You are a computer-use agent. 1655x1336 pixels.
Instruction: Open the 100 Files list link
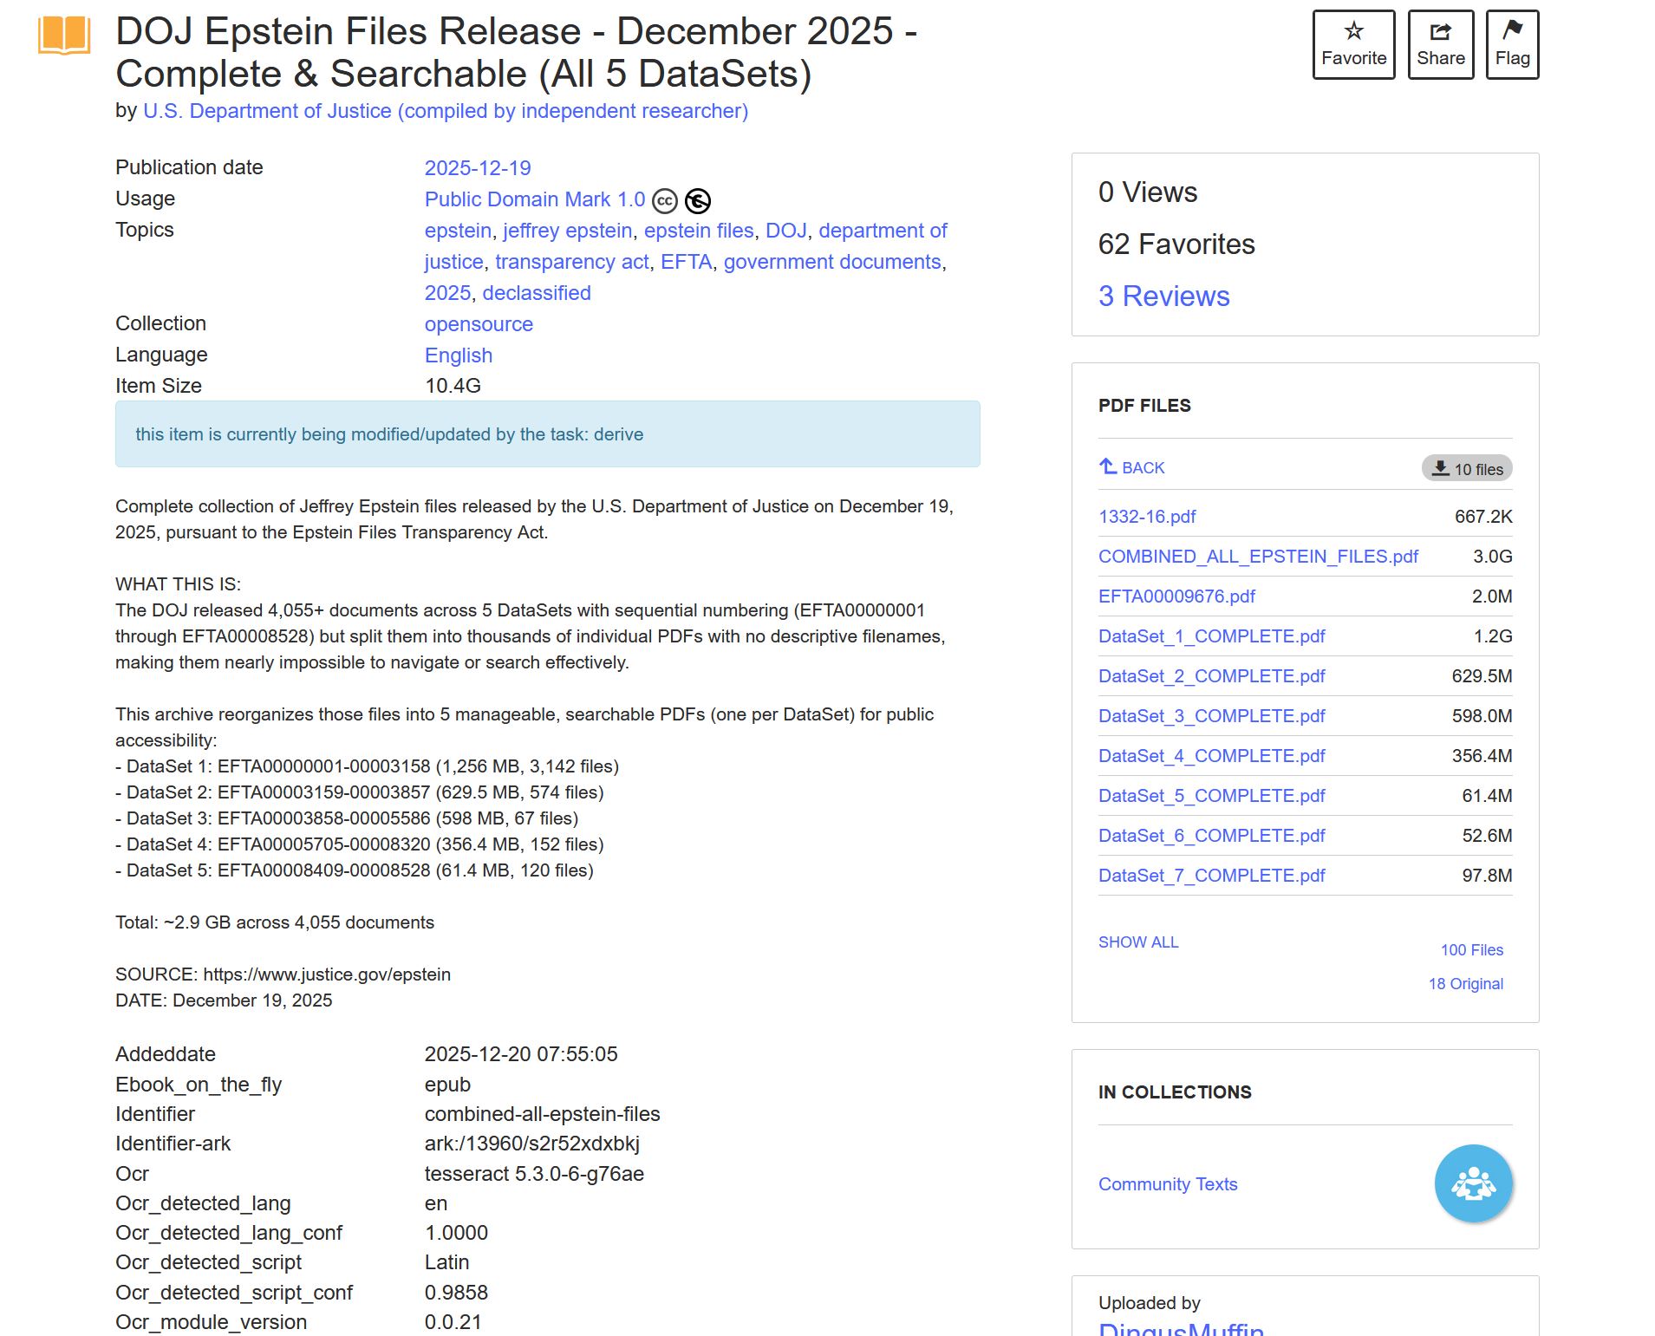click(1472, 950)
